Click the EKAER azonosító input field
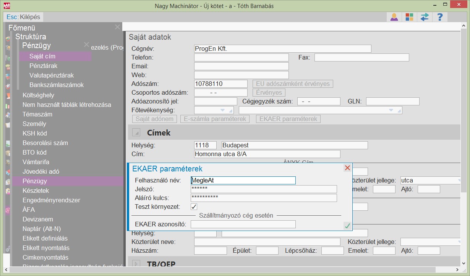The image size is (470, 276). click(243, 224)
